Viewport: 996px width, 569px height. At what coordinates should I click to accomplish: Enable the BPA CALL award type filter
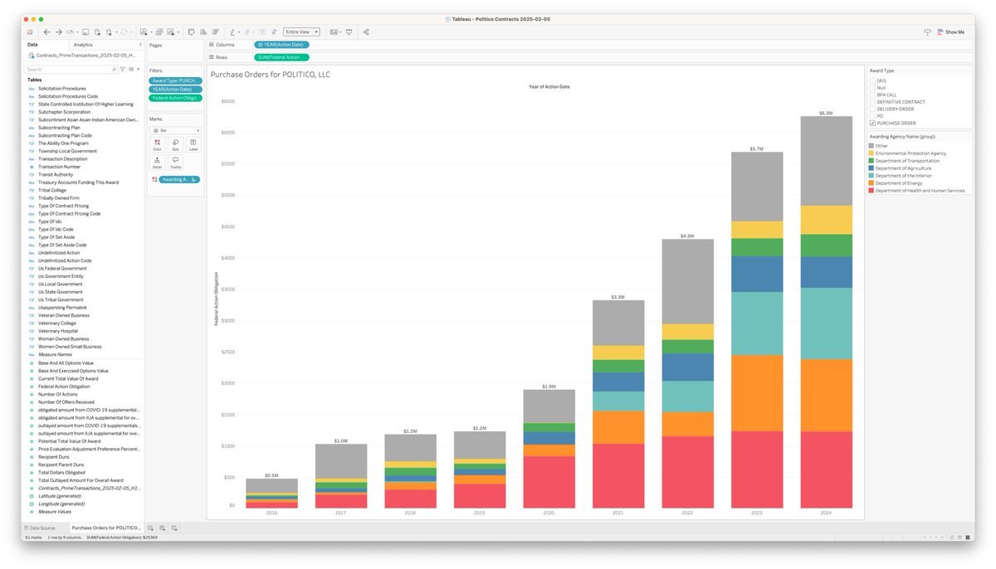(872, 95)
